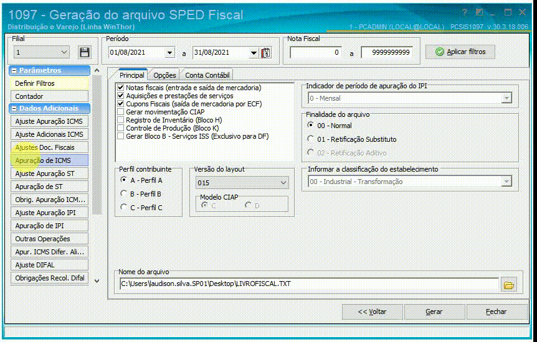
Task: Click the Nota Fiscal start number field
Action: 315,52
